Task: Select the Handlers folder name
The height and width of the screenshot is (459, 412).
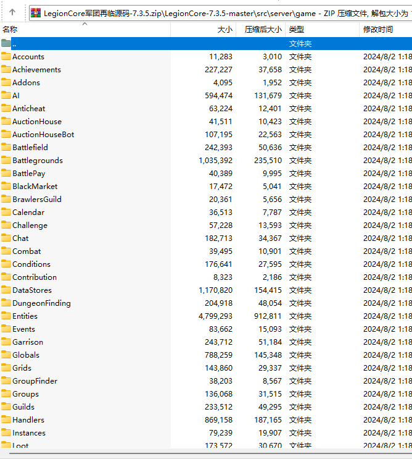Action: [x=28, y=420]
